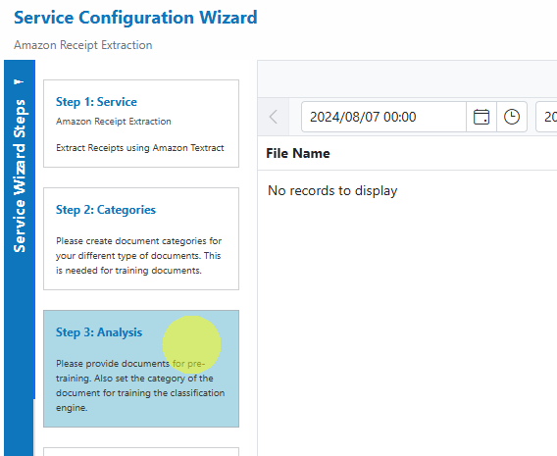Click the partially visible second date field
The width and height of the screenshot is (557, 456).
coord(546,117)
